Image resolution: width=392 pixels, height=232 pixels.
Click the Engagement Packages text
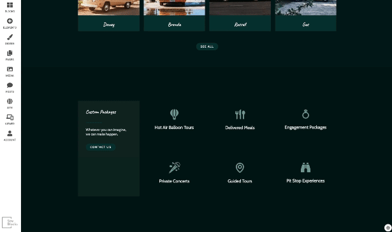(305, 127)
